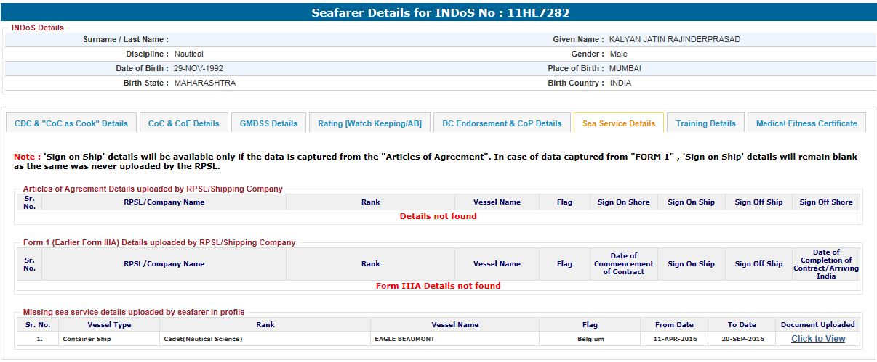
Task: Go to DC Endorsement & CoP Details tab
Action: (x=502, y=123)
